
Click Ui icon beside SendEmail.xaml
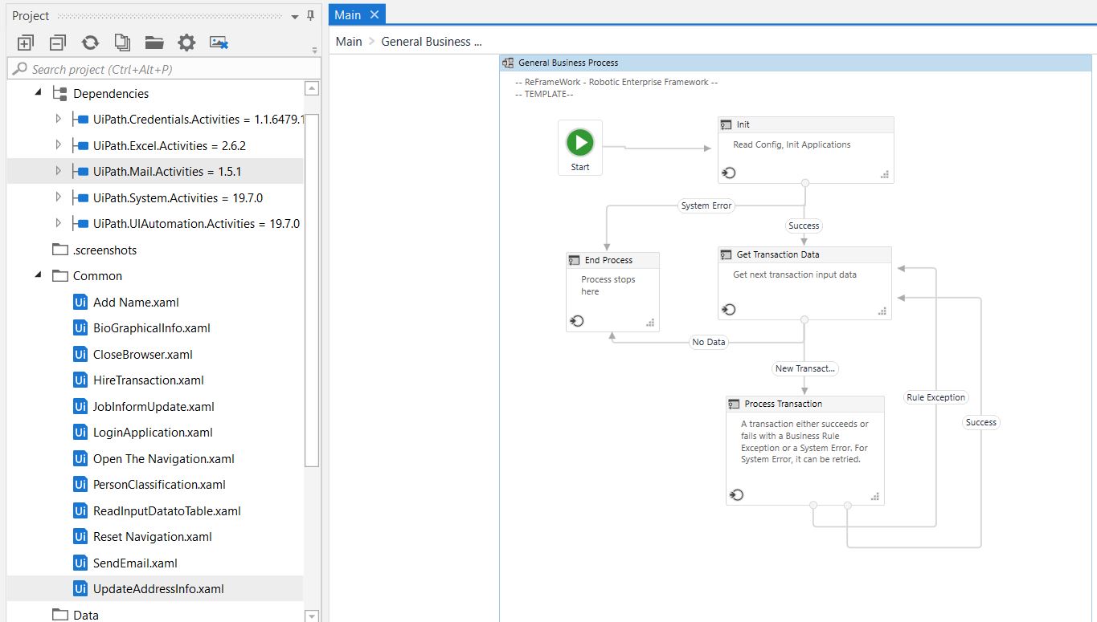(80, 563)
